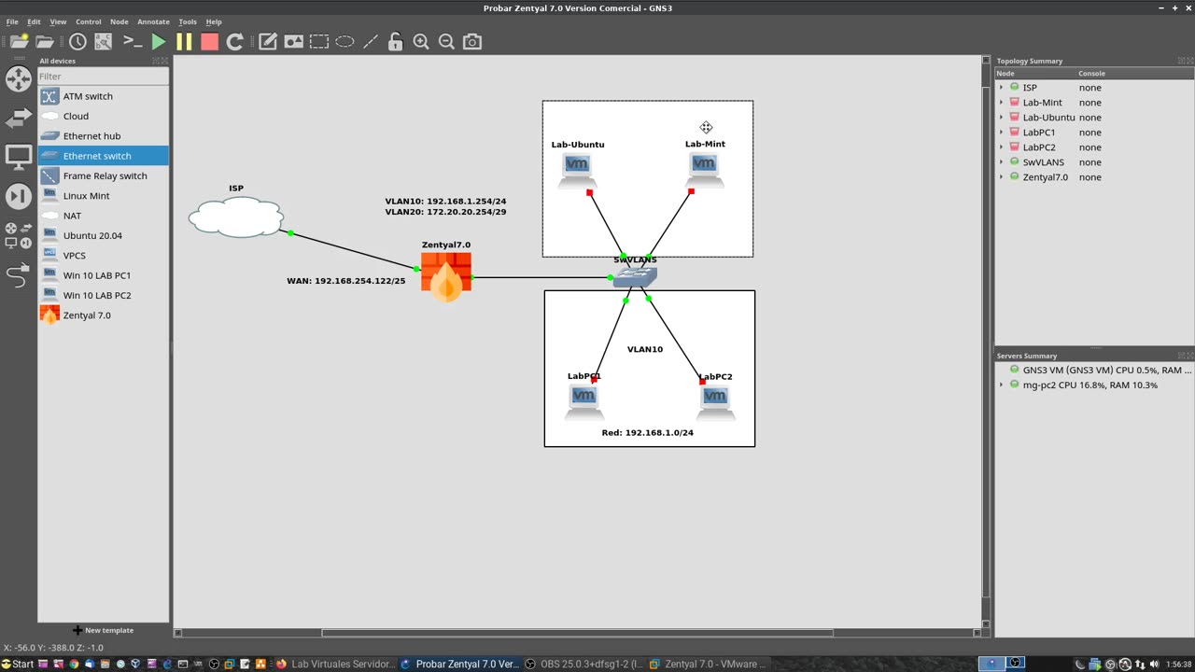
Task: Select Win 10 LAB PC1 template
Action: point(103,275)
